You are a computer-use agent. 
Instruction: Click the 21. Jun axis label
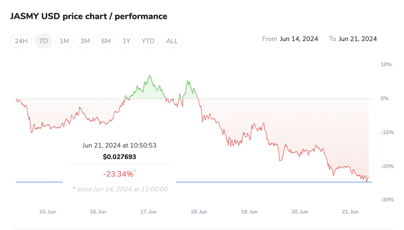click(x=350, y=212)
